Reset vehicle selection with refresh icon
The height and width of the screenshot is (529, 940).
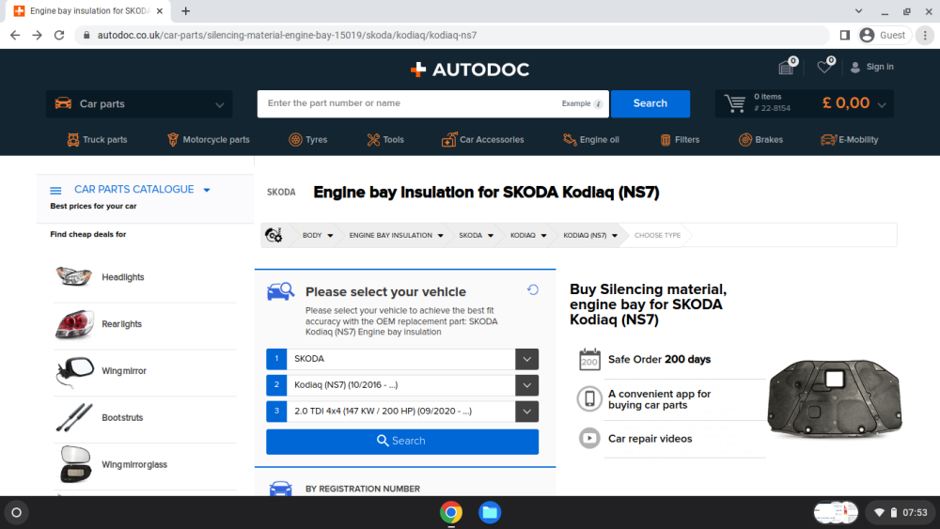click(532, 290)
